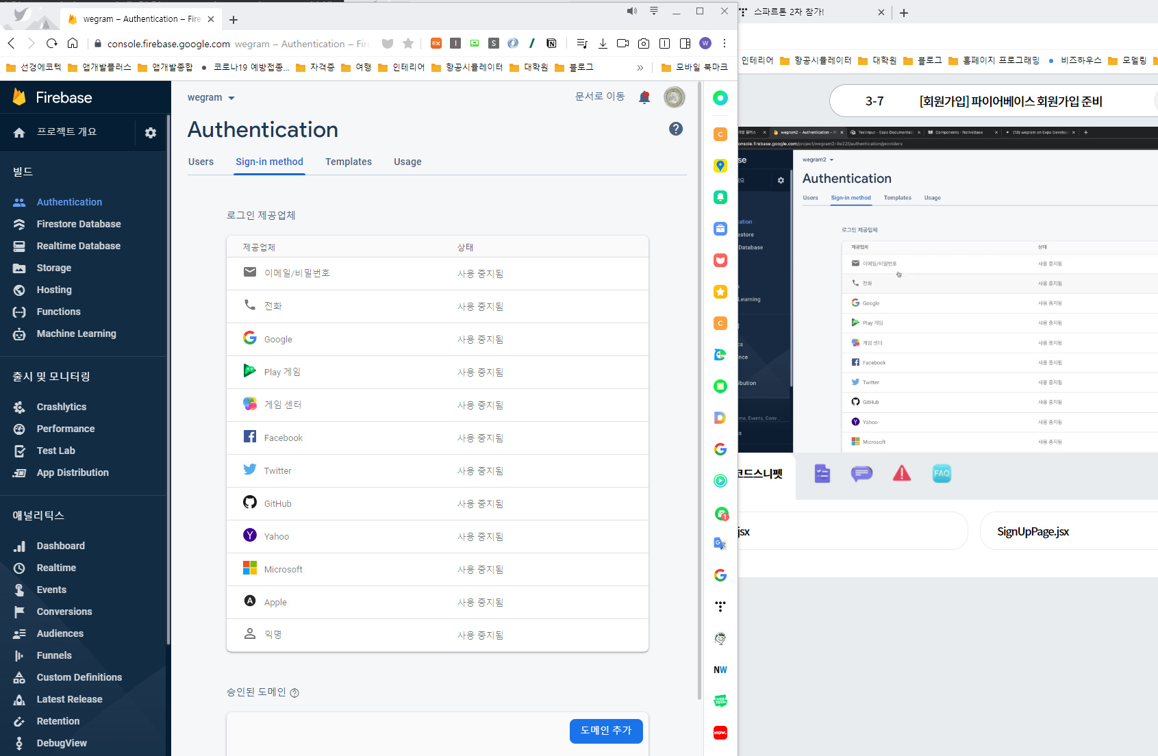1158x756 pixels.
Task: Open a new browser tab
Action: 234,19
